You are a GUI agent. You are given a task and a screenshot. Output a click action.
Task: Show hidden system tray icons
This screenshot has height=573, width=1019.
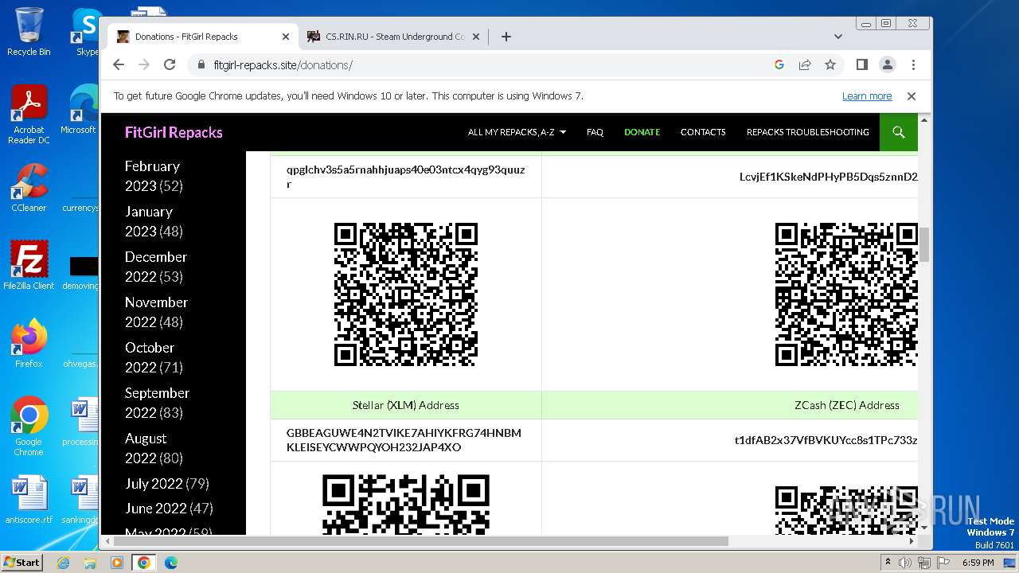pos(888,562)
